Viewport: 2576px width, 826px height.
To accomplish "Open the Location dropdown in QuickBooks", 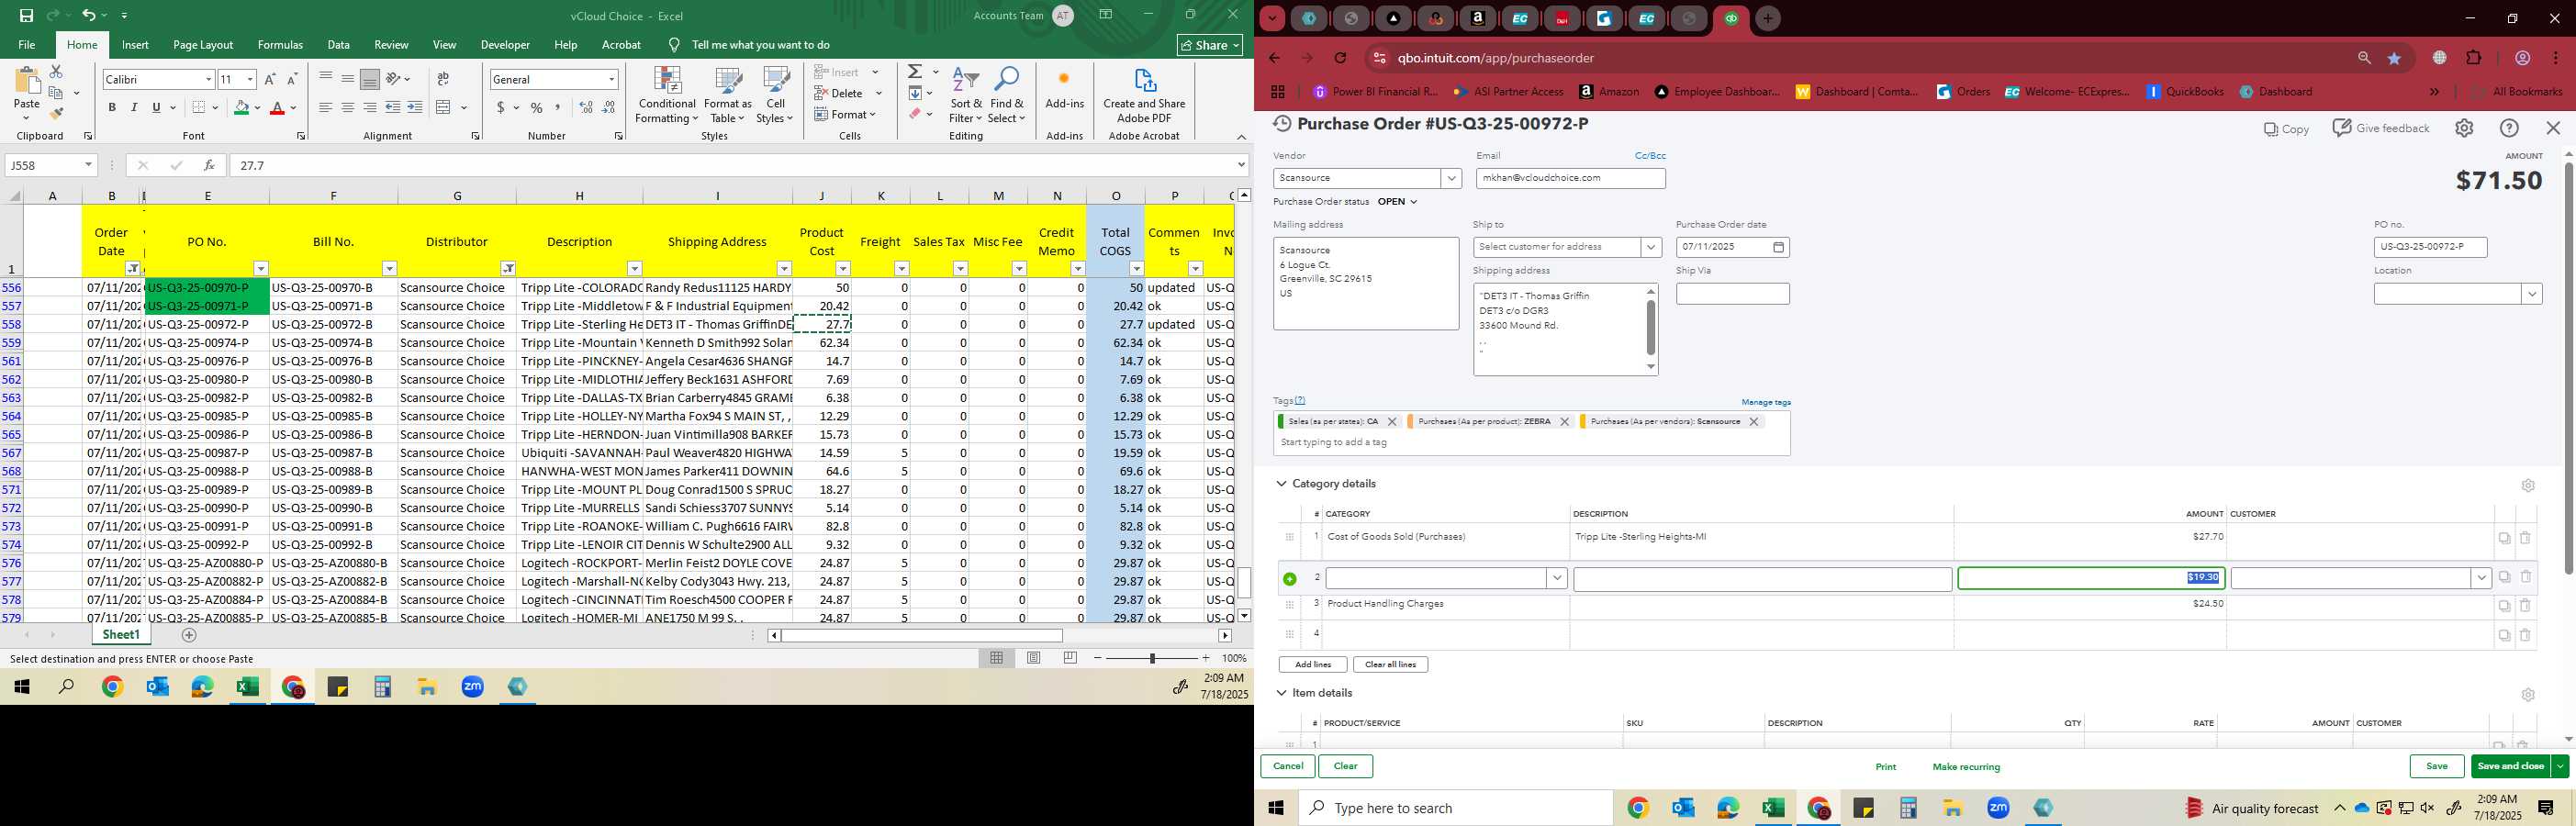I will click(2532, 294).
